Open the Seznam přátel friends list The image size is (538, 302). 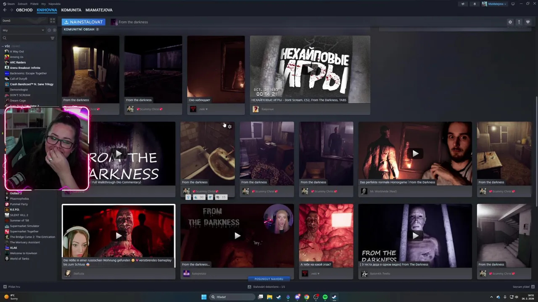tap(523, 287)
